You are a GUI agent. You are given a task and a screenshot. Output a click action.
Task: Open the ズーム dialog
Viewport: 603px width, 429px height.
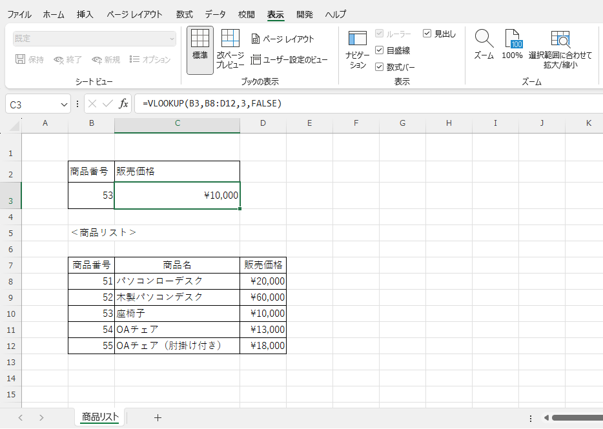(x=484, y=45)
